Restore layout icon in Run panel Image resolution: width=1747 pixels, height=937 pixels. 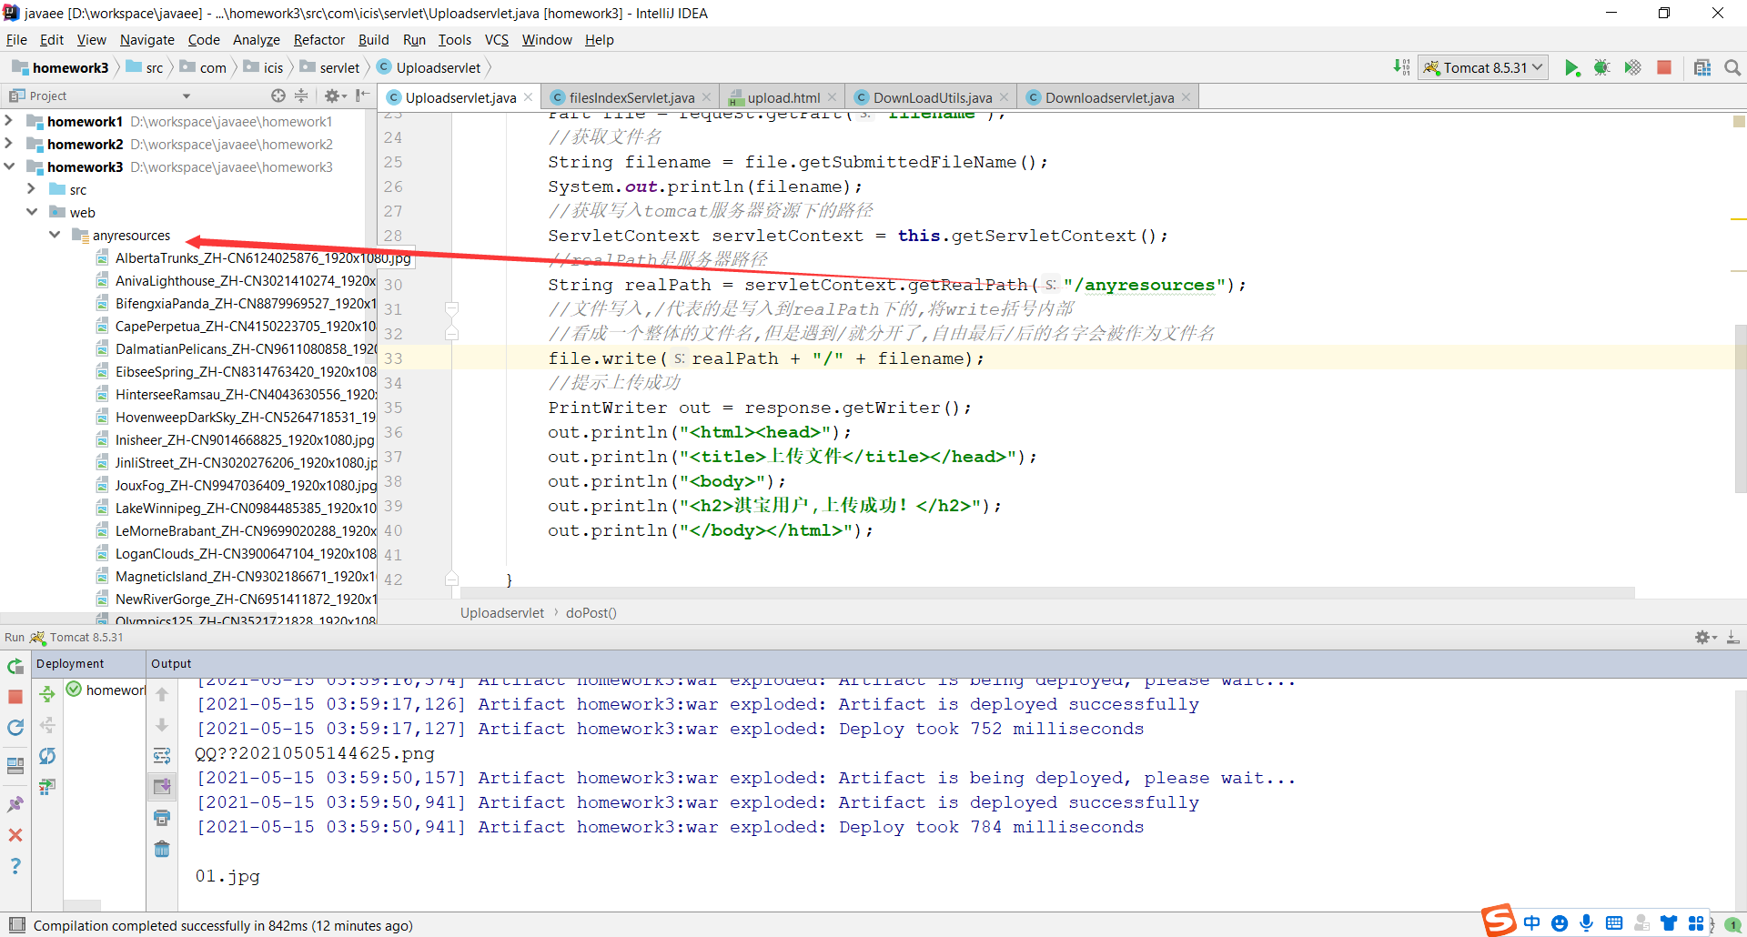(x=15, y=766)
